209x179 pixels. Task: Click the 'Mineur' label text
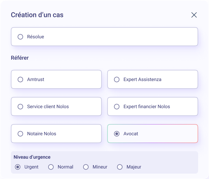pyautogui.click(x=100, y=167)
